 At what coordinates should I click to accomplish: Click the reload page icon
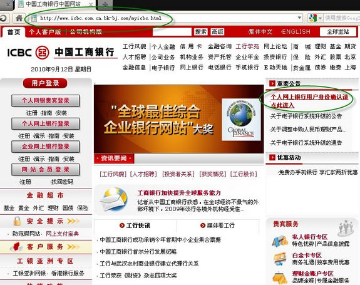tap(3, 18)
